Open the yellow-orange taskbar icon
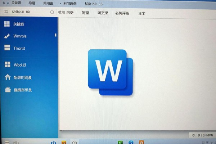 (x=64, y=142)
